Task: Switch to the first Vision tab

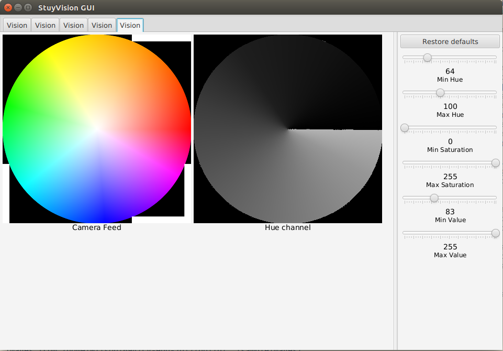Action: coord(17,25)
